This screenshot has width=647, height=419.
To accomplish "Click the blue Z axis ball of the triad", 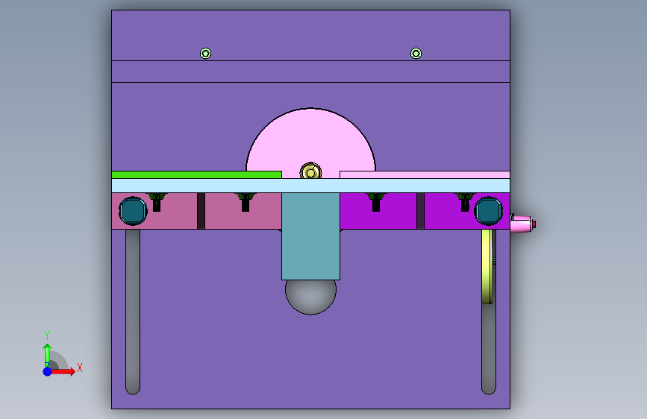I will point(48,371).
